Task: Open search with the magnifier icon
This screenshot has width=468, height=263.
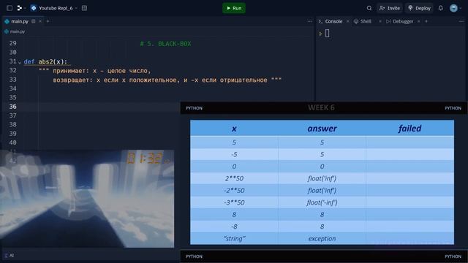Action: (x=369, y=8)
